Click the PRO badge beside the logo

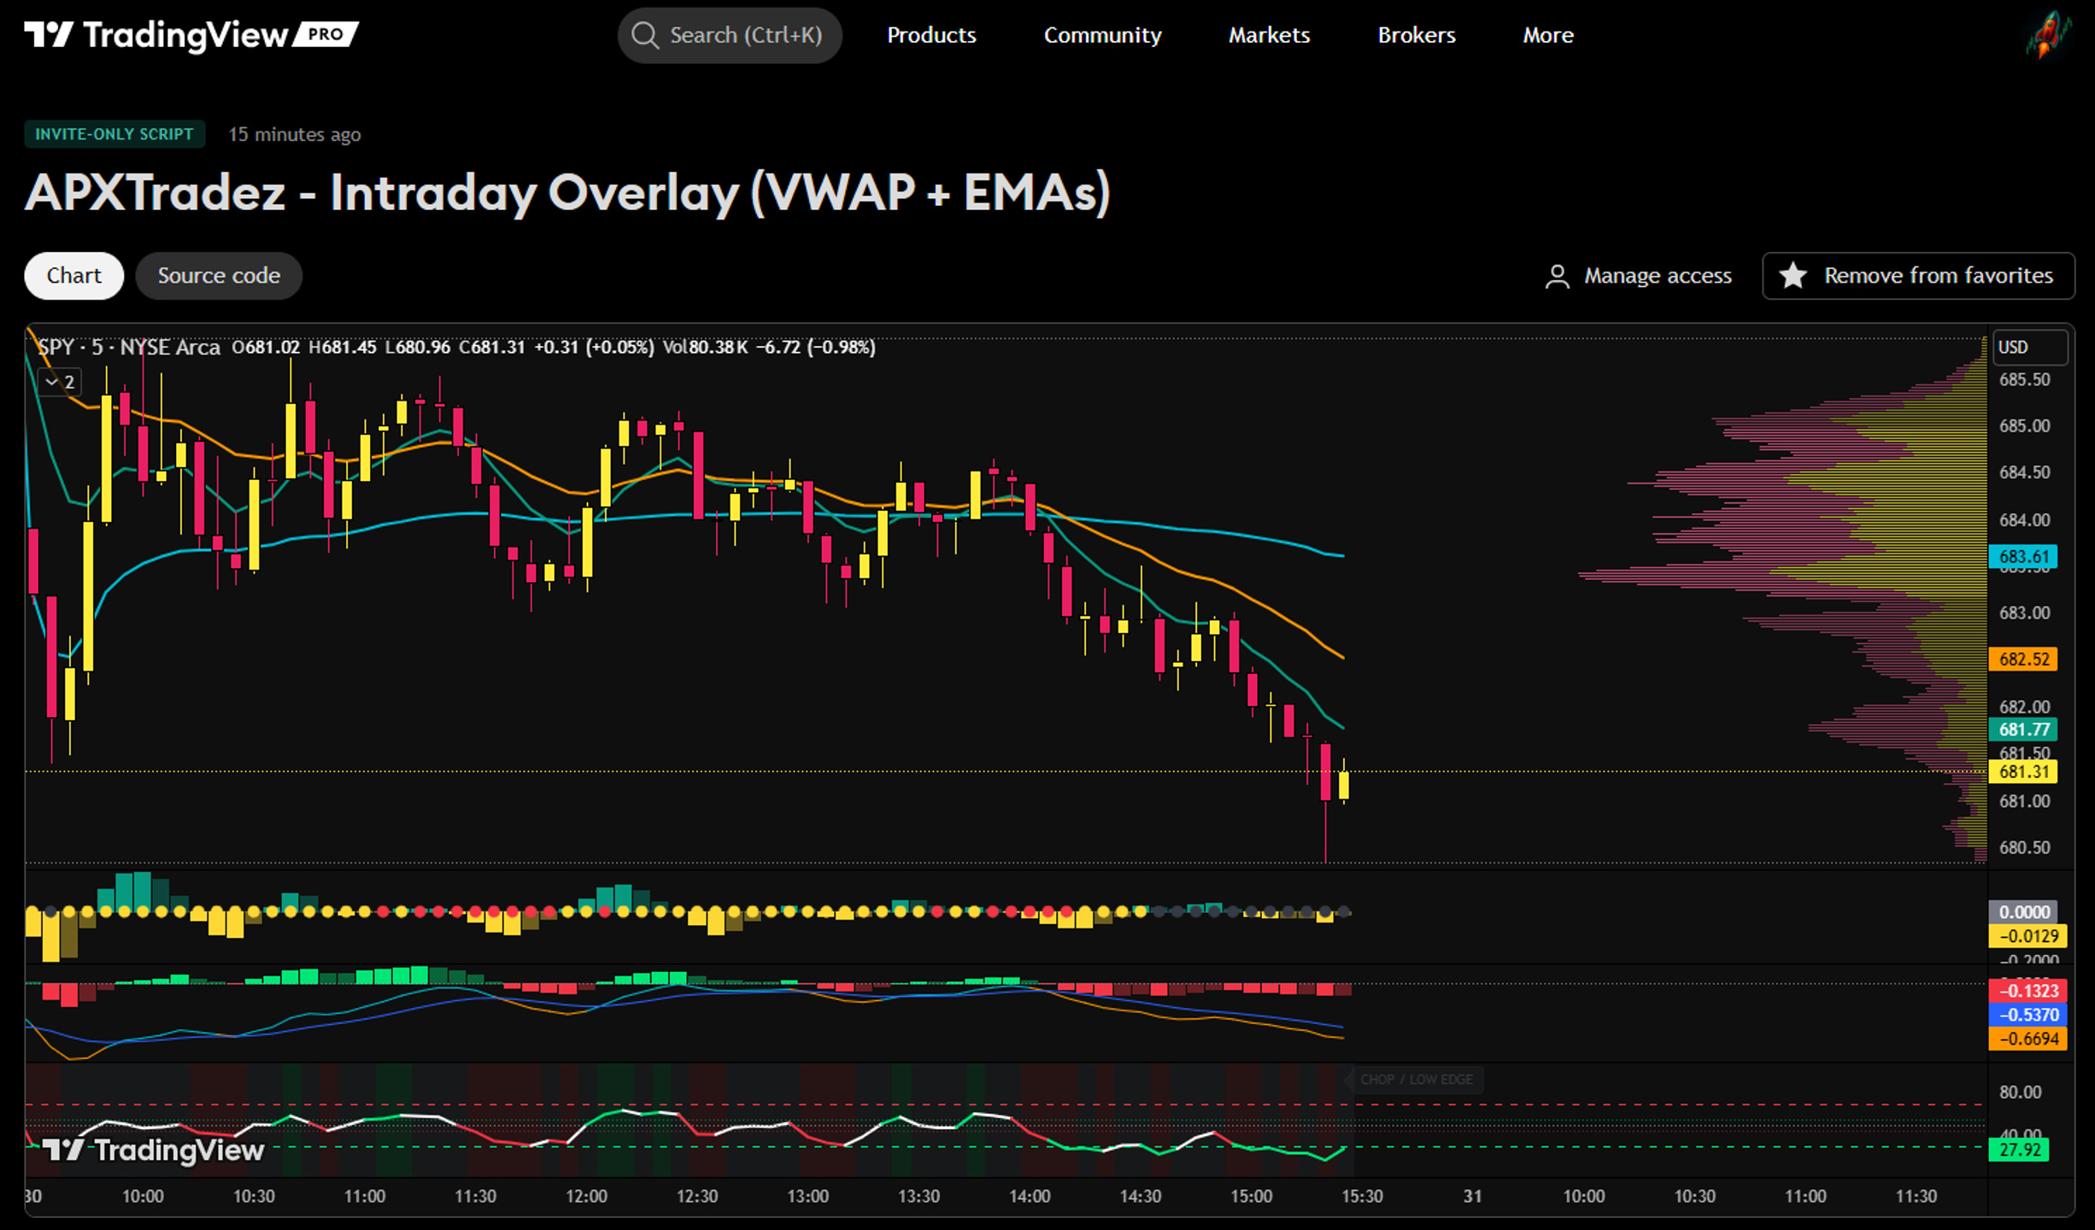point(326,34)
